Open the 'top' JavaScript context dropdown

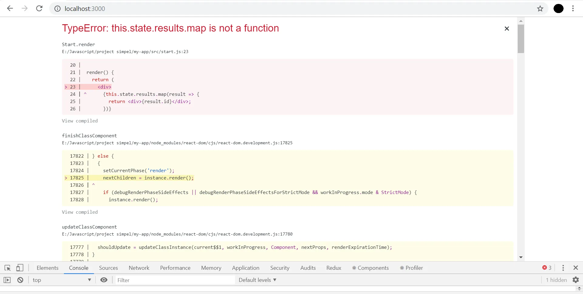[62, 280]
